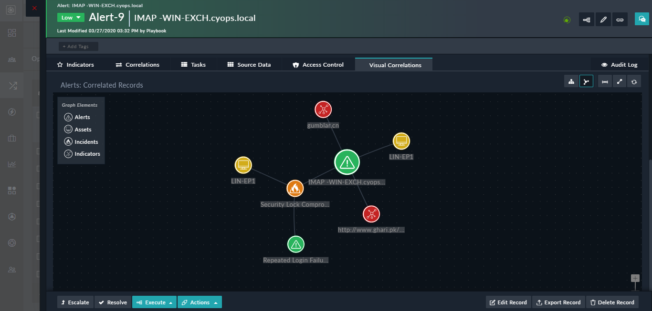Image resolution: width=652 pixels, height=311 pixels.
Task: Toggle the force-directed graph layout button
Action: (586, 81)
